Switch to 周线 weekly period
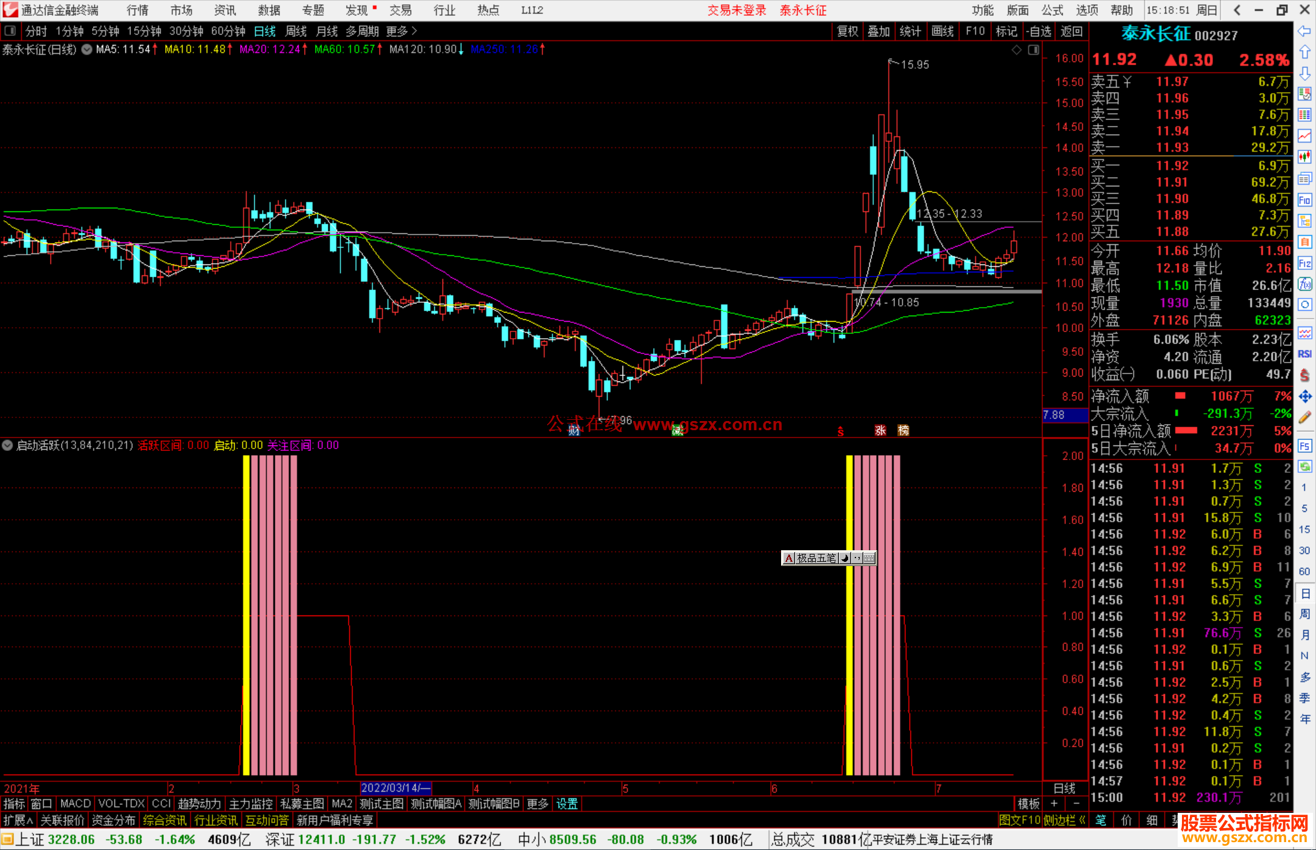1316x850 pixels. pyautogui.click(x=296, y=31)
